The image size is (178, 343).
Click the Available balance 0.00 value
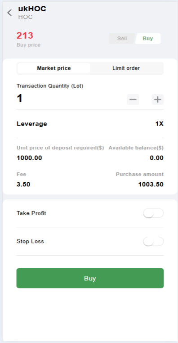156,158
